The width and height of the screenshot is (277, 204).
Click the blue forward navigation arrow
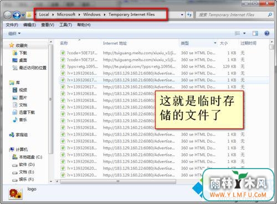(x=17, y=15)
